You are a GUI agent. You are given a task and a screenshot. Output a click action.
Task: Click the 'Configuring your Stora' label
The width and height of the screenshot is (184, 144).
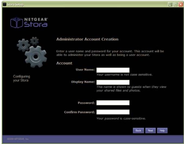coord(21,78)
